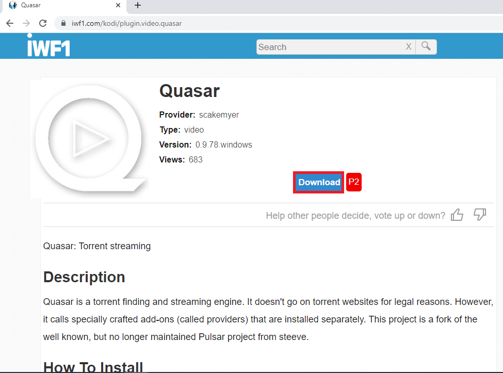Clear the search box with the X
The height and width of the screenshot is (373, 503).
[x=409, y=47]
